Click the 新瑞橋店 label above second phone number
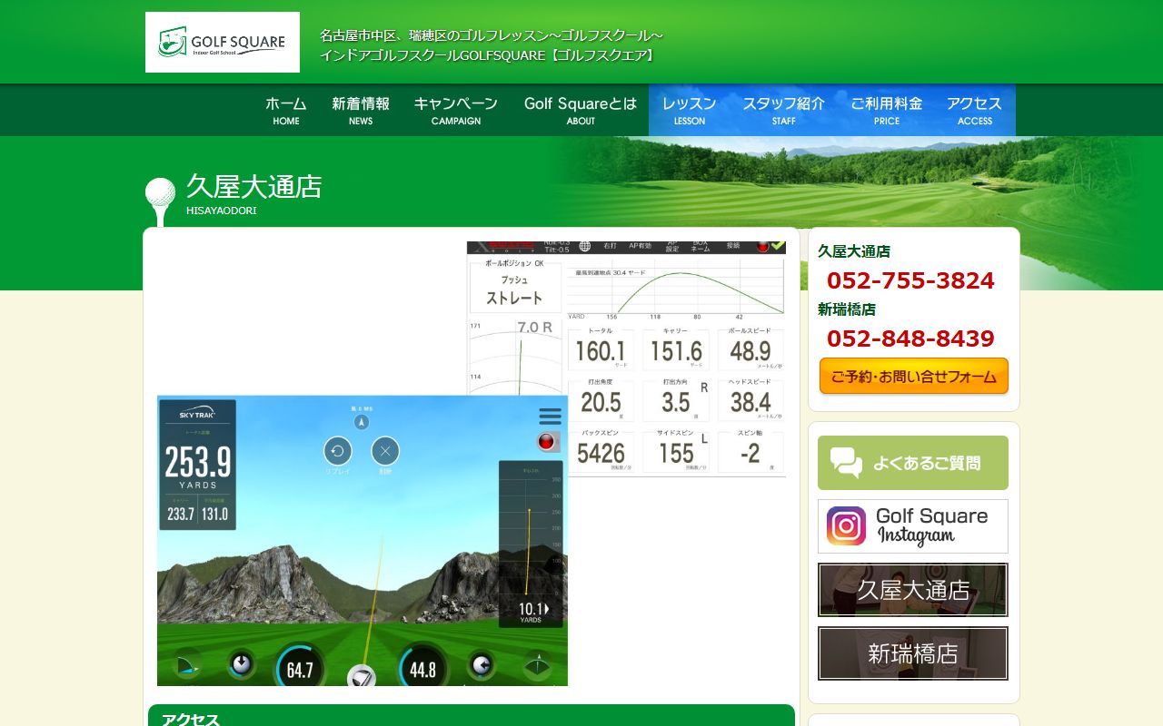This screenshot has height=726, width=1163. tap(847, 309)
